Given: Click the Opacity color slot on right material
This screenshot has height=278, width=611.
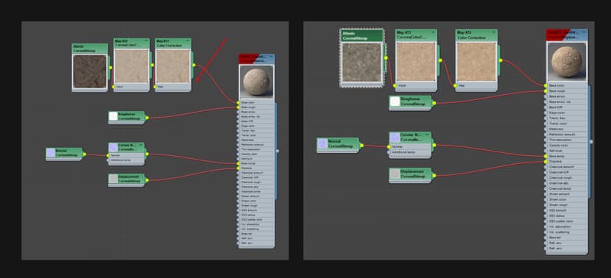Looking at the screenshot, I should (567, 145).
